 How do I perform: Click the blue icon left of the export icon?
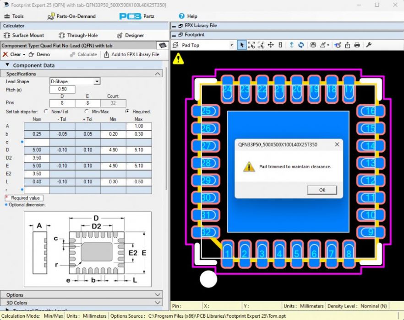coord(338,45)
